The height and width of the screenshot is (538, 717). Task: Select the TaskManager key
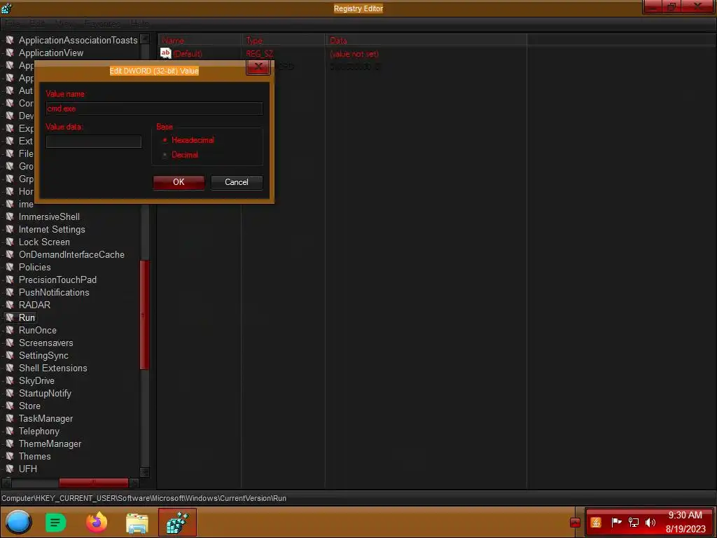click(x=46, y=419)
